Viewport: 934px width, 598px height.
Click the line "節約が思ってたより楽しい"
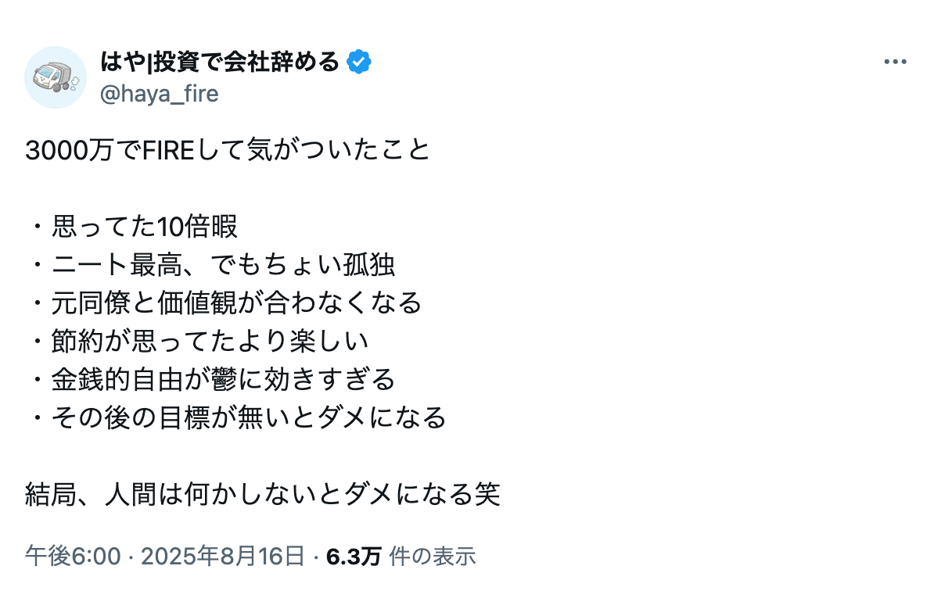[x=210, y=341]
